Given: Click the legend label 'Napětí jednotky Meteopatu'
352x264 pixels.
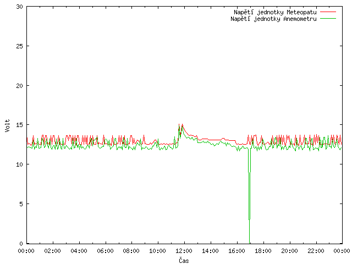Looking at the screenshot, I should click(x=275, y=12).
